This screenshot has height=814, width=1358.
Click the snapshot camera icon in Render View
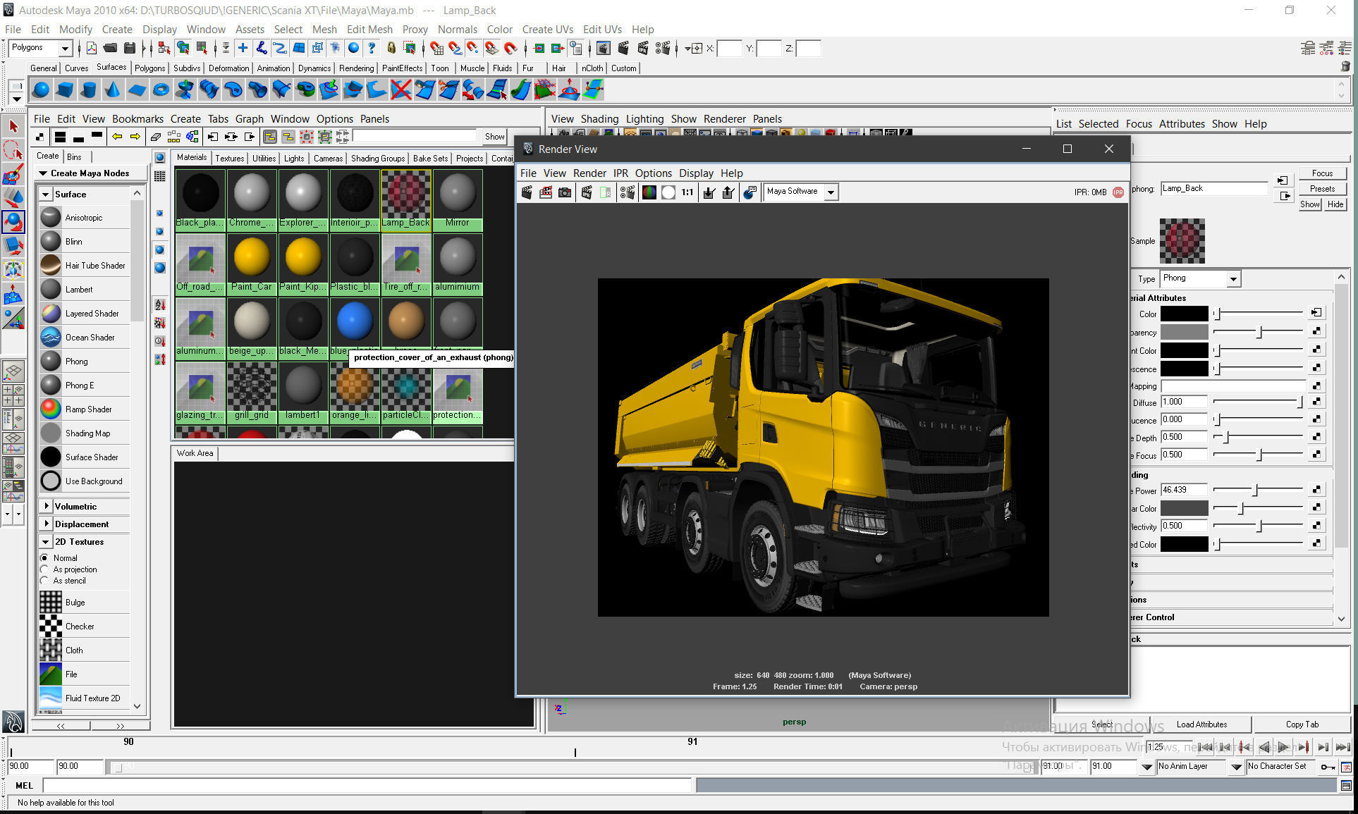point(565,192)
